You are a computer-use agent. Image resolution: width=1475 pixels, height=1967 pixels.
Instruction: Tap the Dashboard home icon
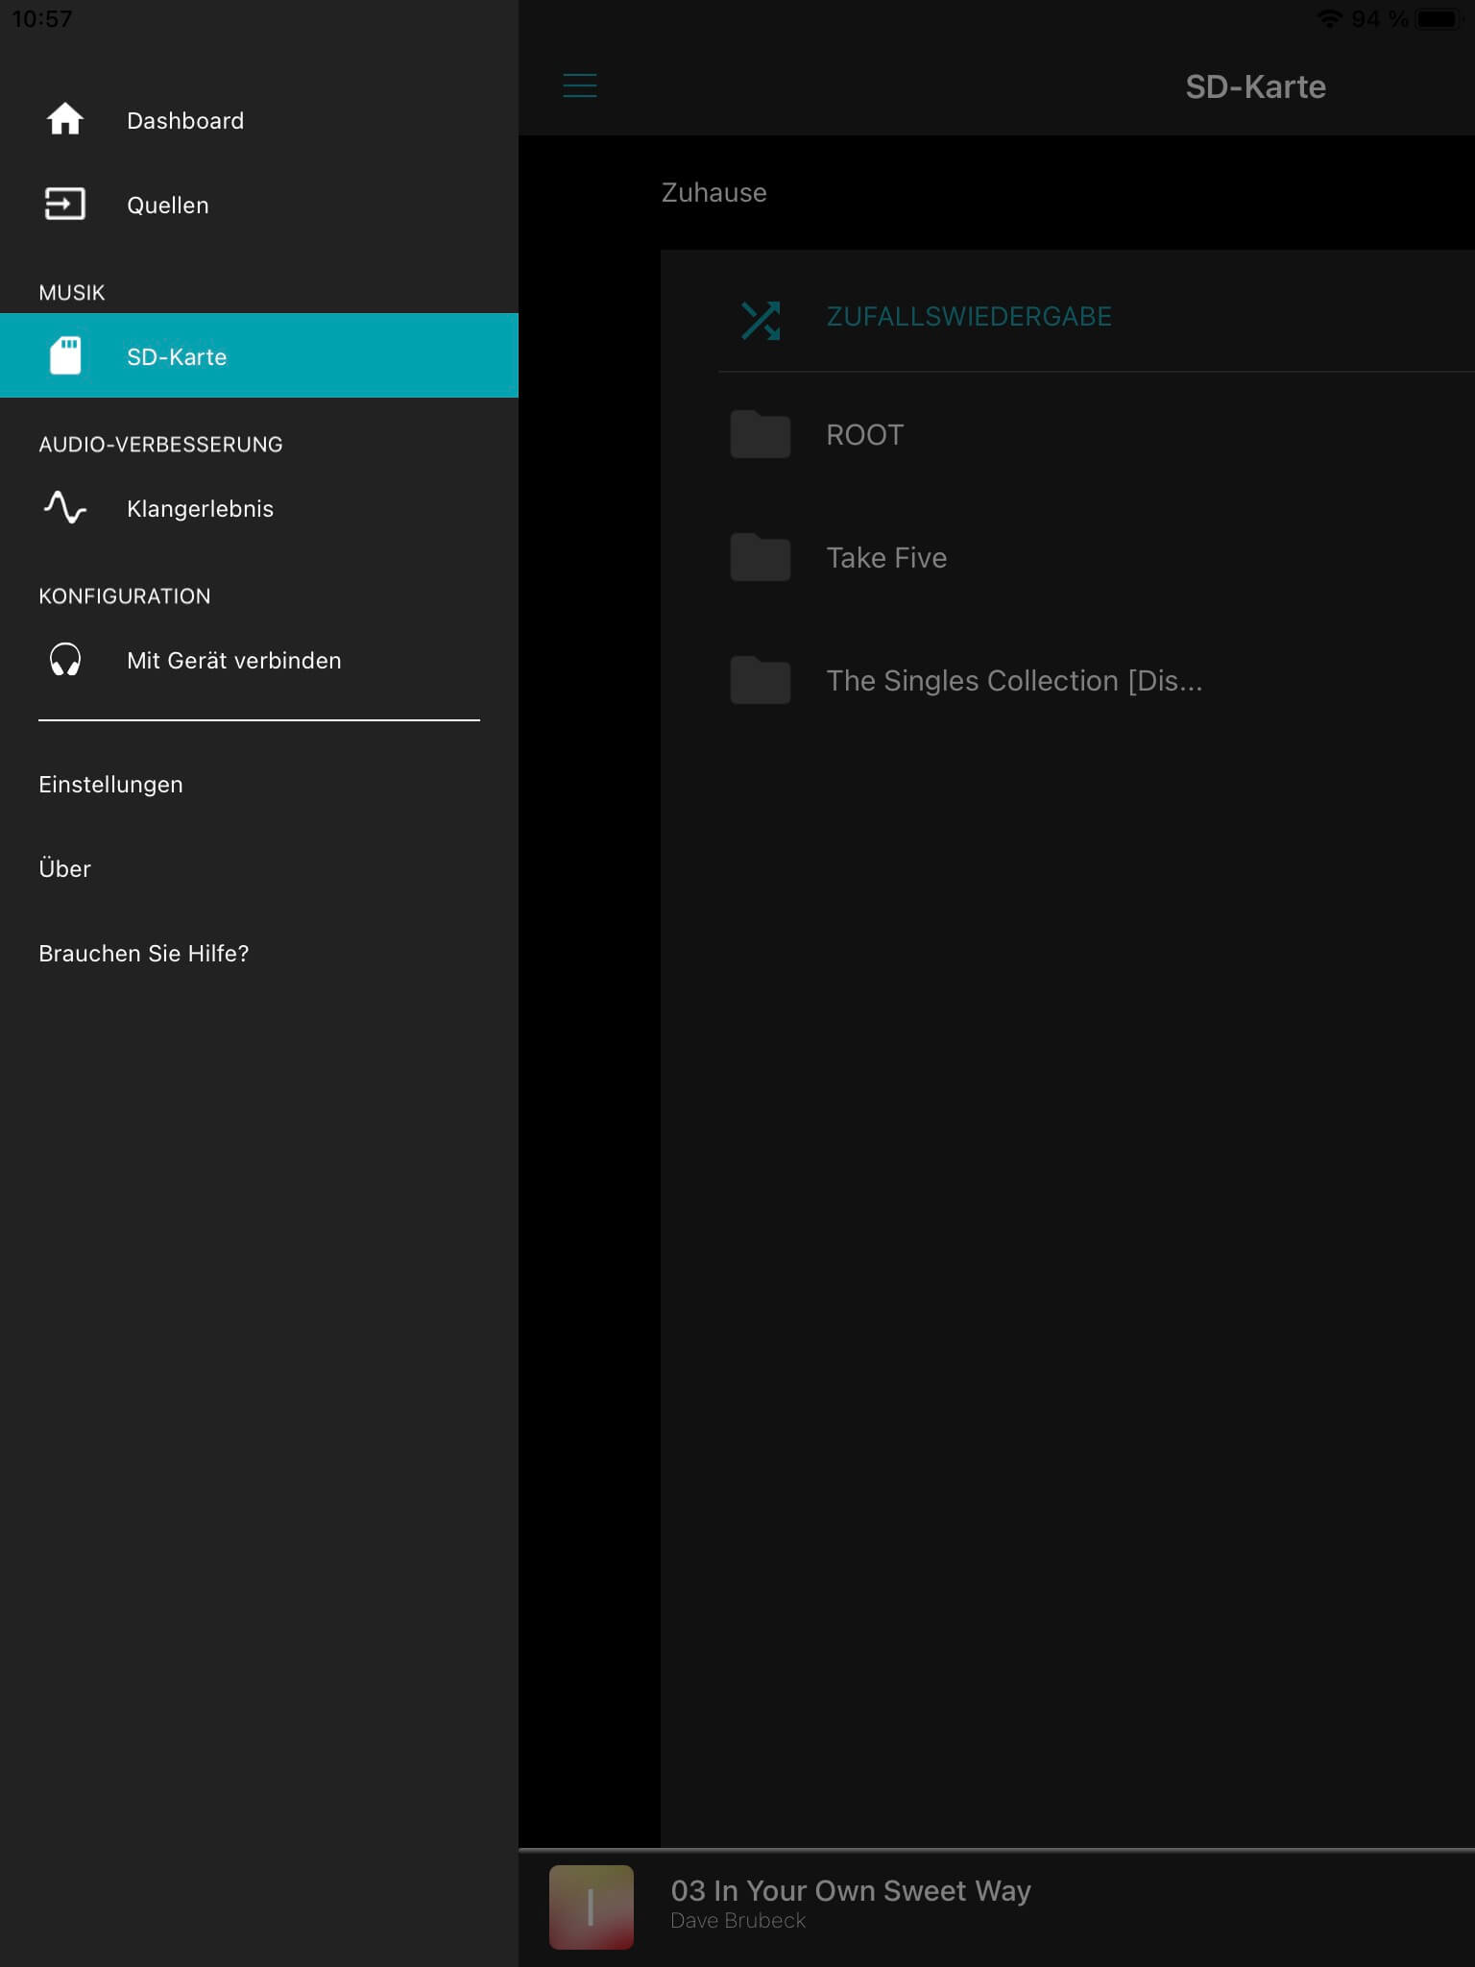(65, 120)
